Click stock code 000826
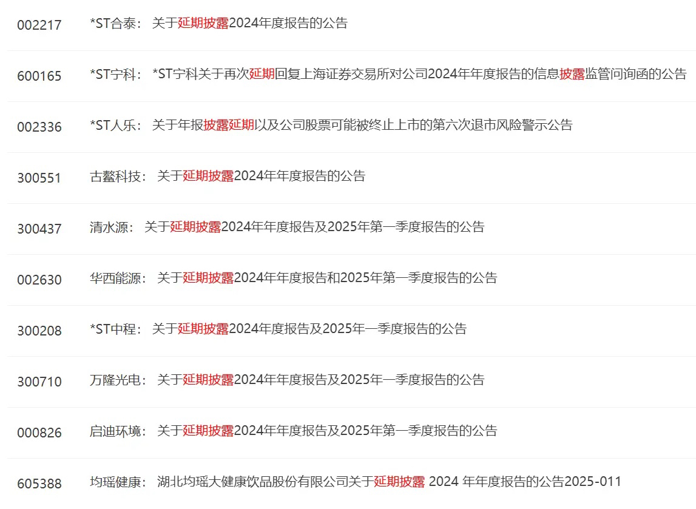 pyautogui.click(x=39, y=433)
